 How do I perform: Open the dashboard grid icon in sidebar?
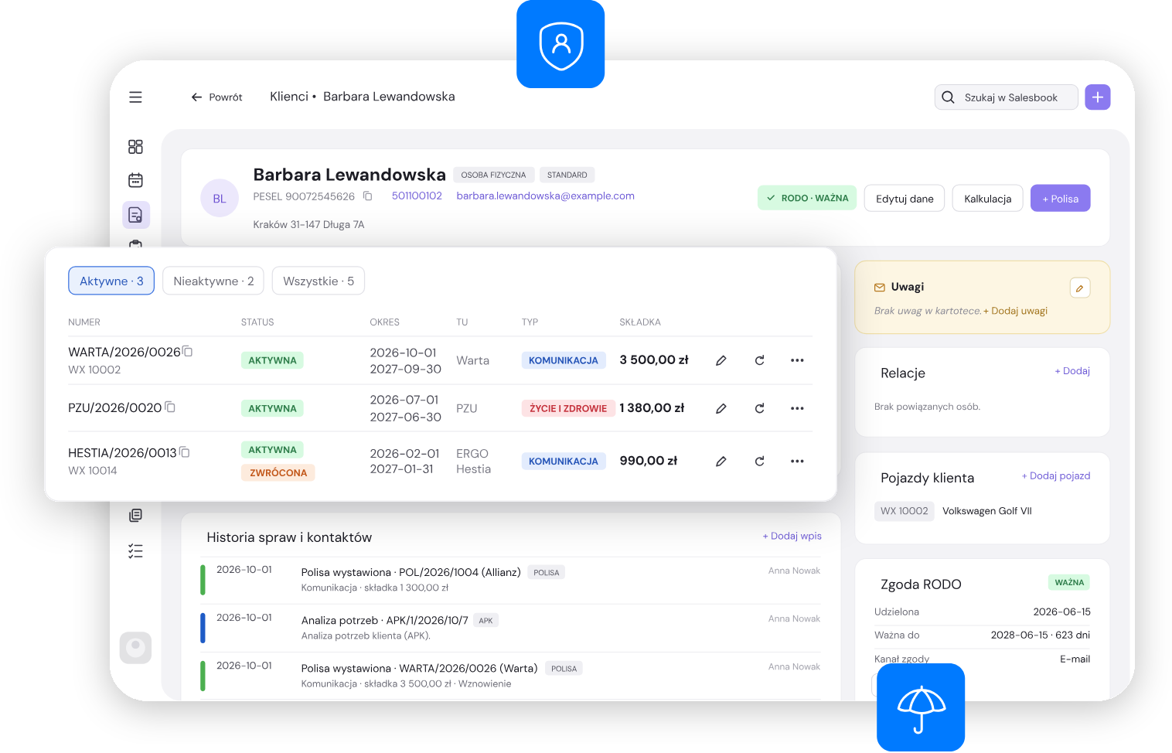pyautogui.click(x=135, y=147)
